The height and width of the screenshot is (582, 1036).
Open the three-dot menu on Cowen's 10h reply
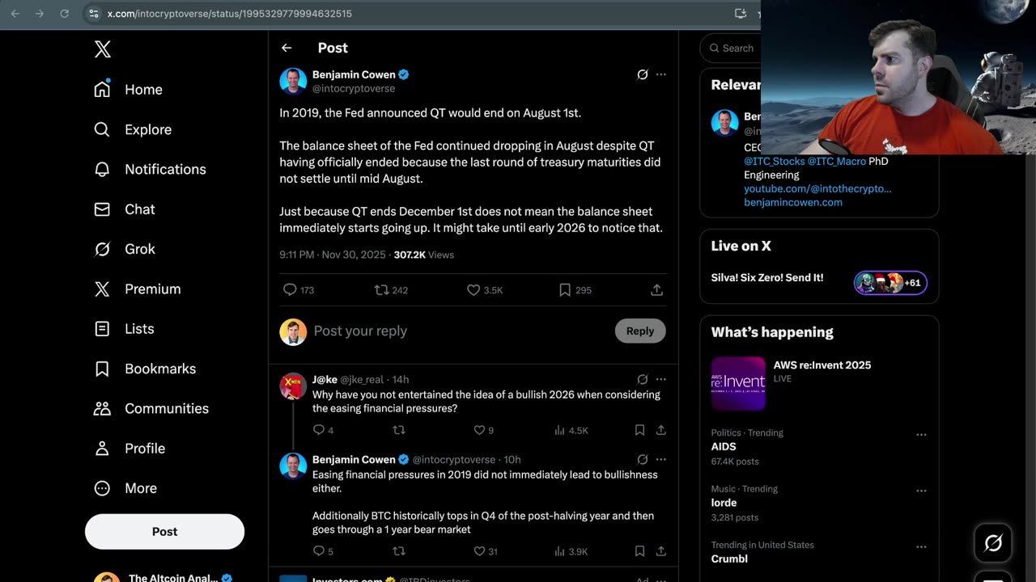click(x=661, y=459)
